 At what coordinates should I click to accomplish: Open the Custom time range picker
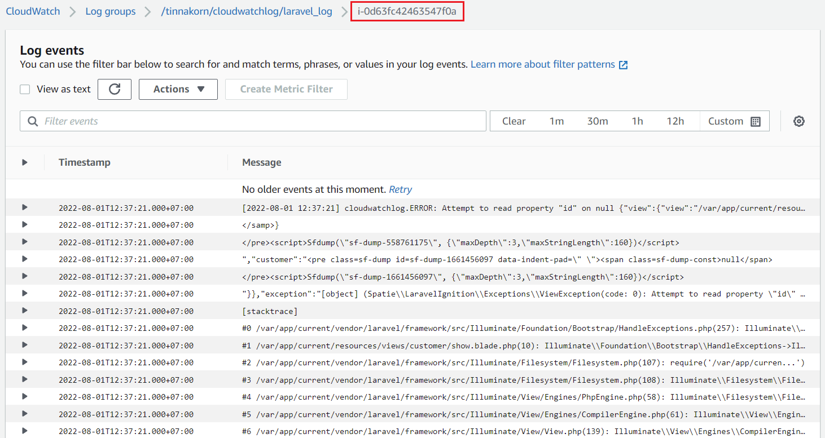pos(734,121)
